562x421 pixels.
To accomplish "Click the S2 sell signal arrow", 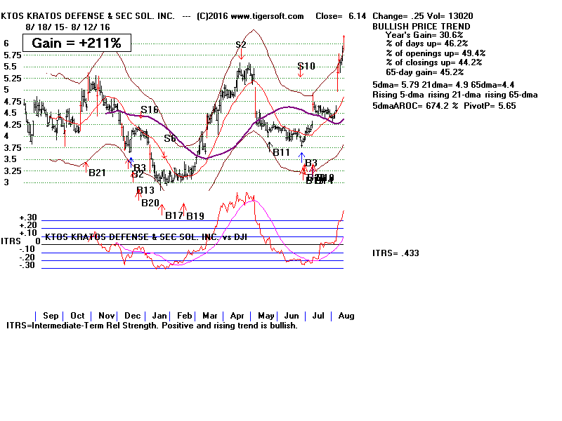I will (x=241, y=53).
